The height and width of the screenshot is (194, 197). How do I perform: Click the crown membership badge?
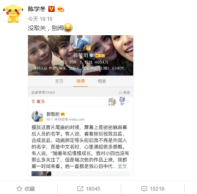point(61,9)
